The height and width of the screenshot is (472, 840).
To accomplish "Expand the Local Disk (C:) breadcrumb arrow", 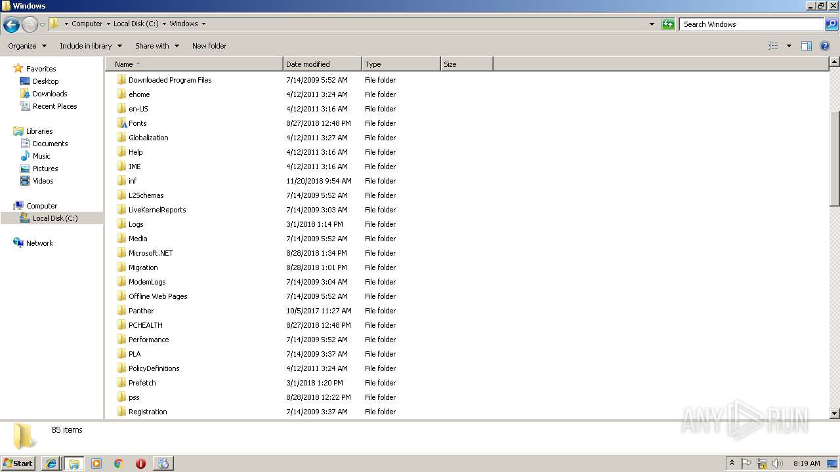I will coord(164,24).
